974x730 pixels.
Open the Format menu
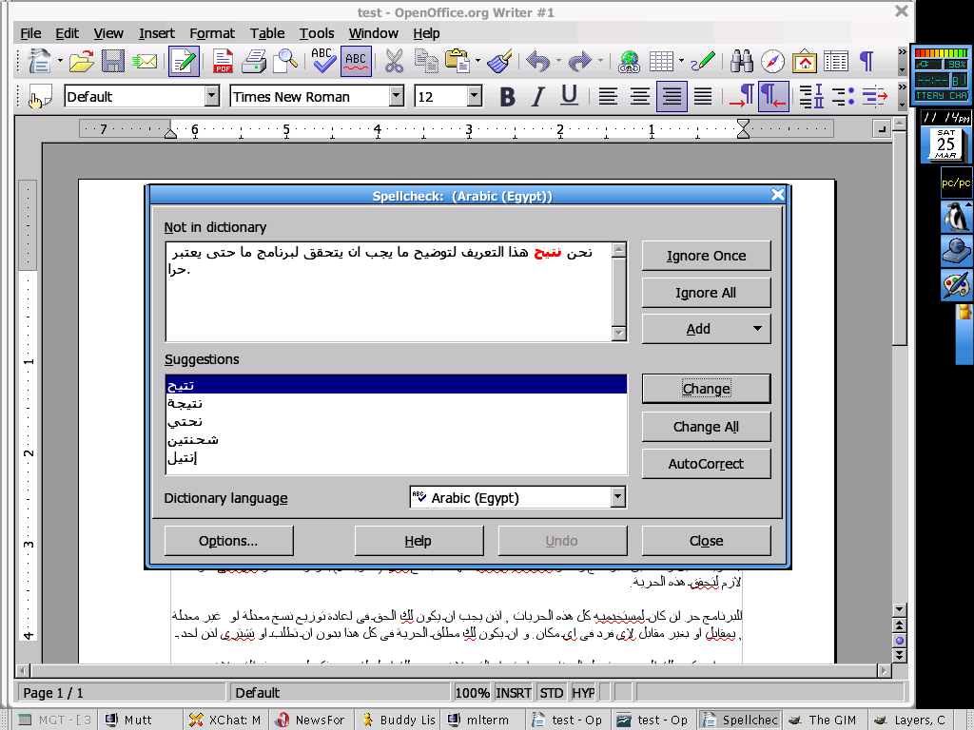[212, 33]
